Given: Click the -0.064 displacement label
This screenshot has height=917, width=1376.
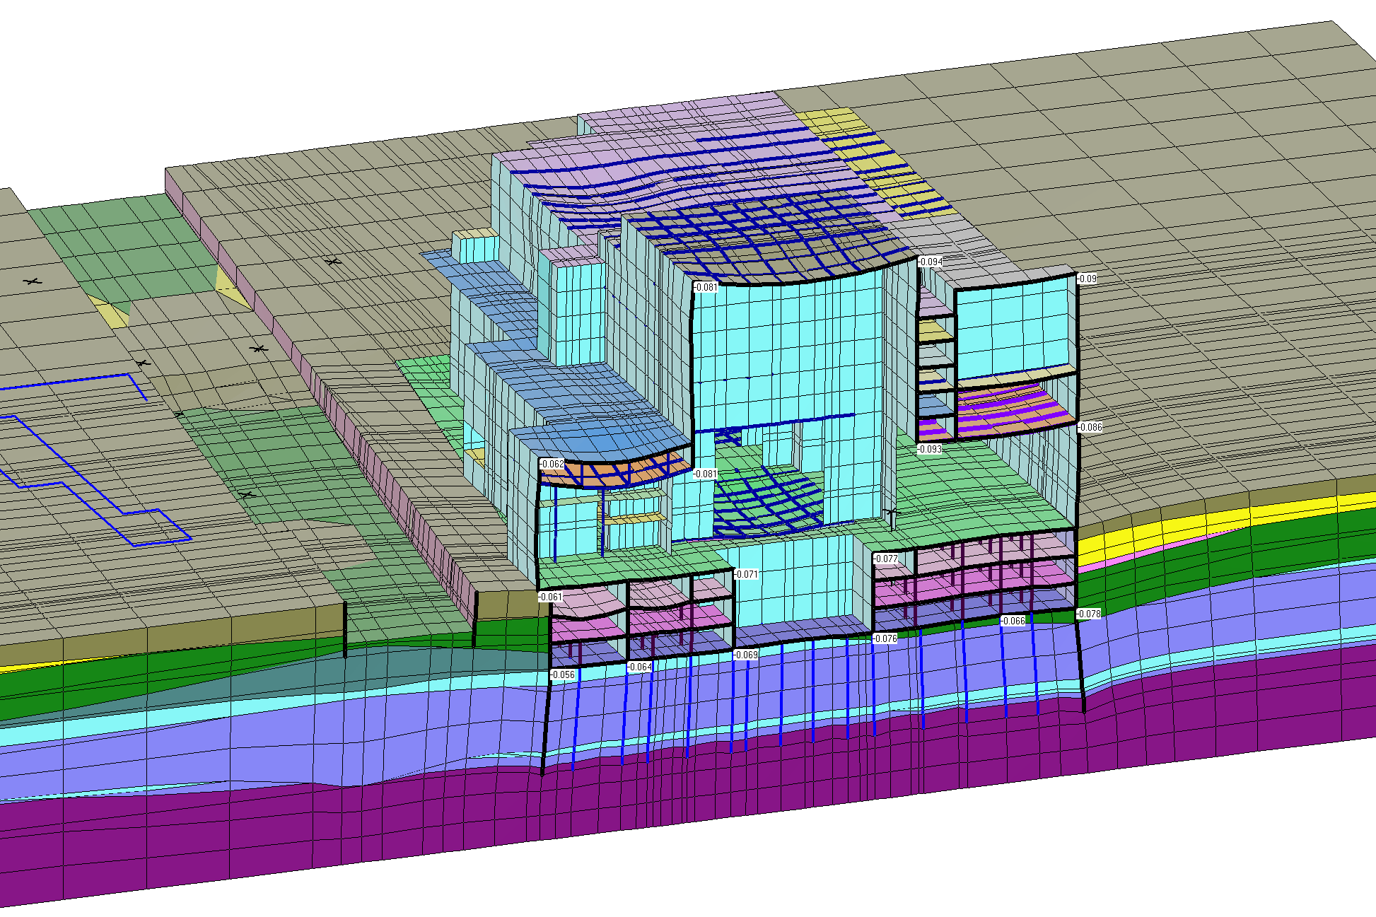Looking at the screenshot, I should pyautogui.click(x=639, y=667).
